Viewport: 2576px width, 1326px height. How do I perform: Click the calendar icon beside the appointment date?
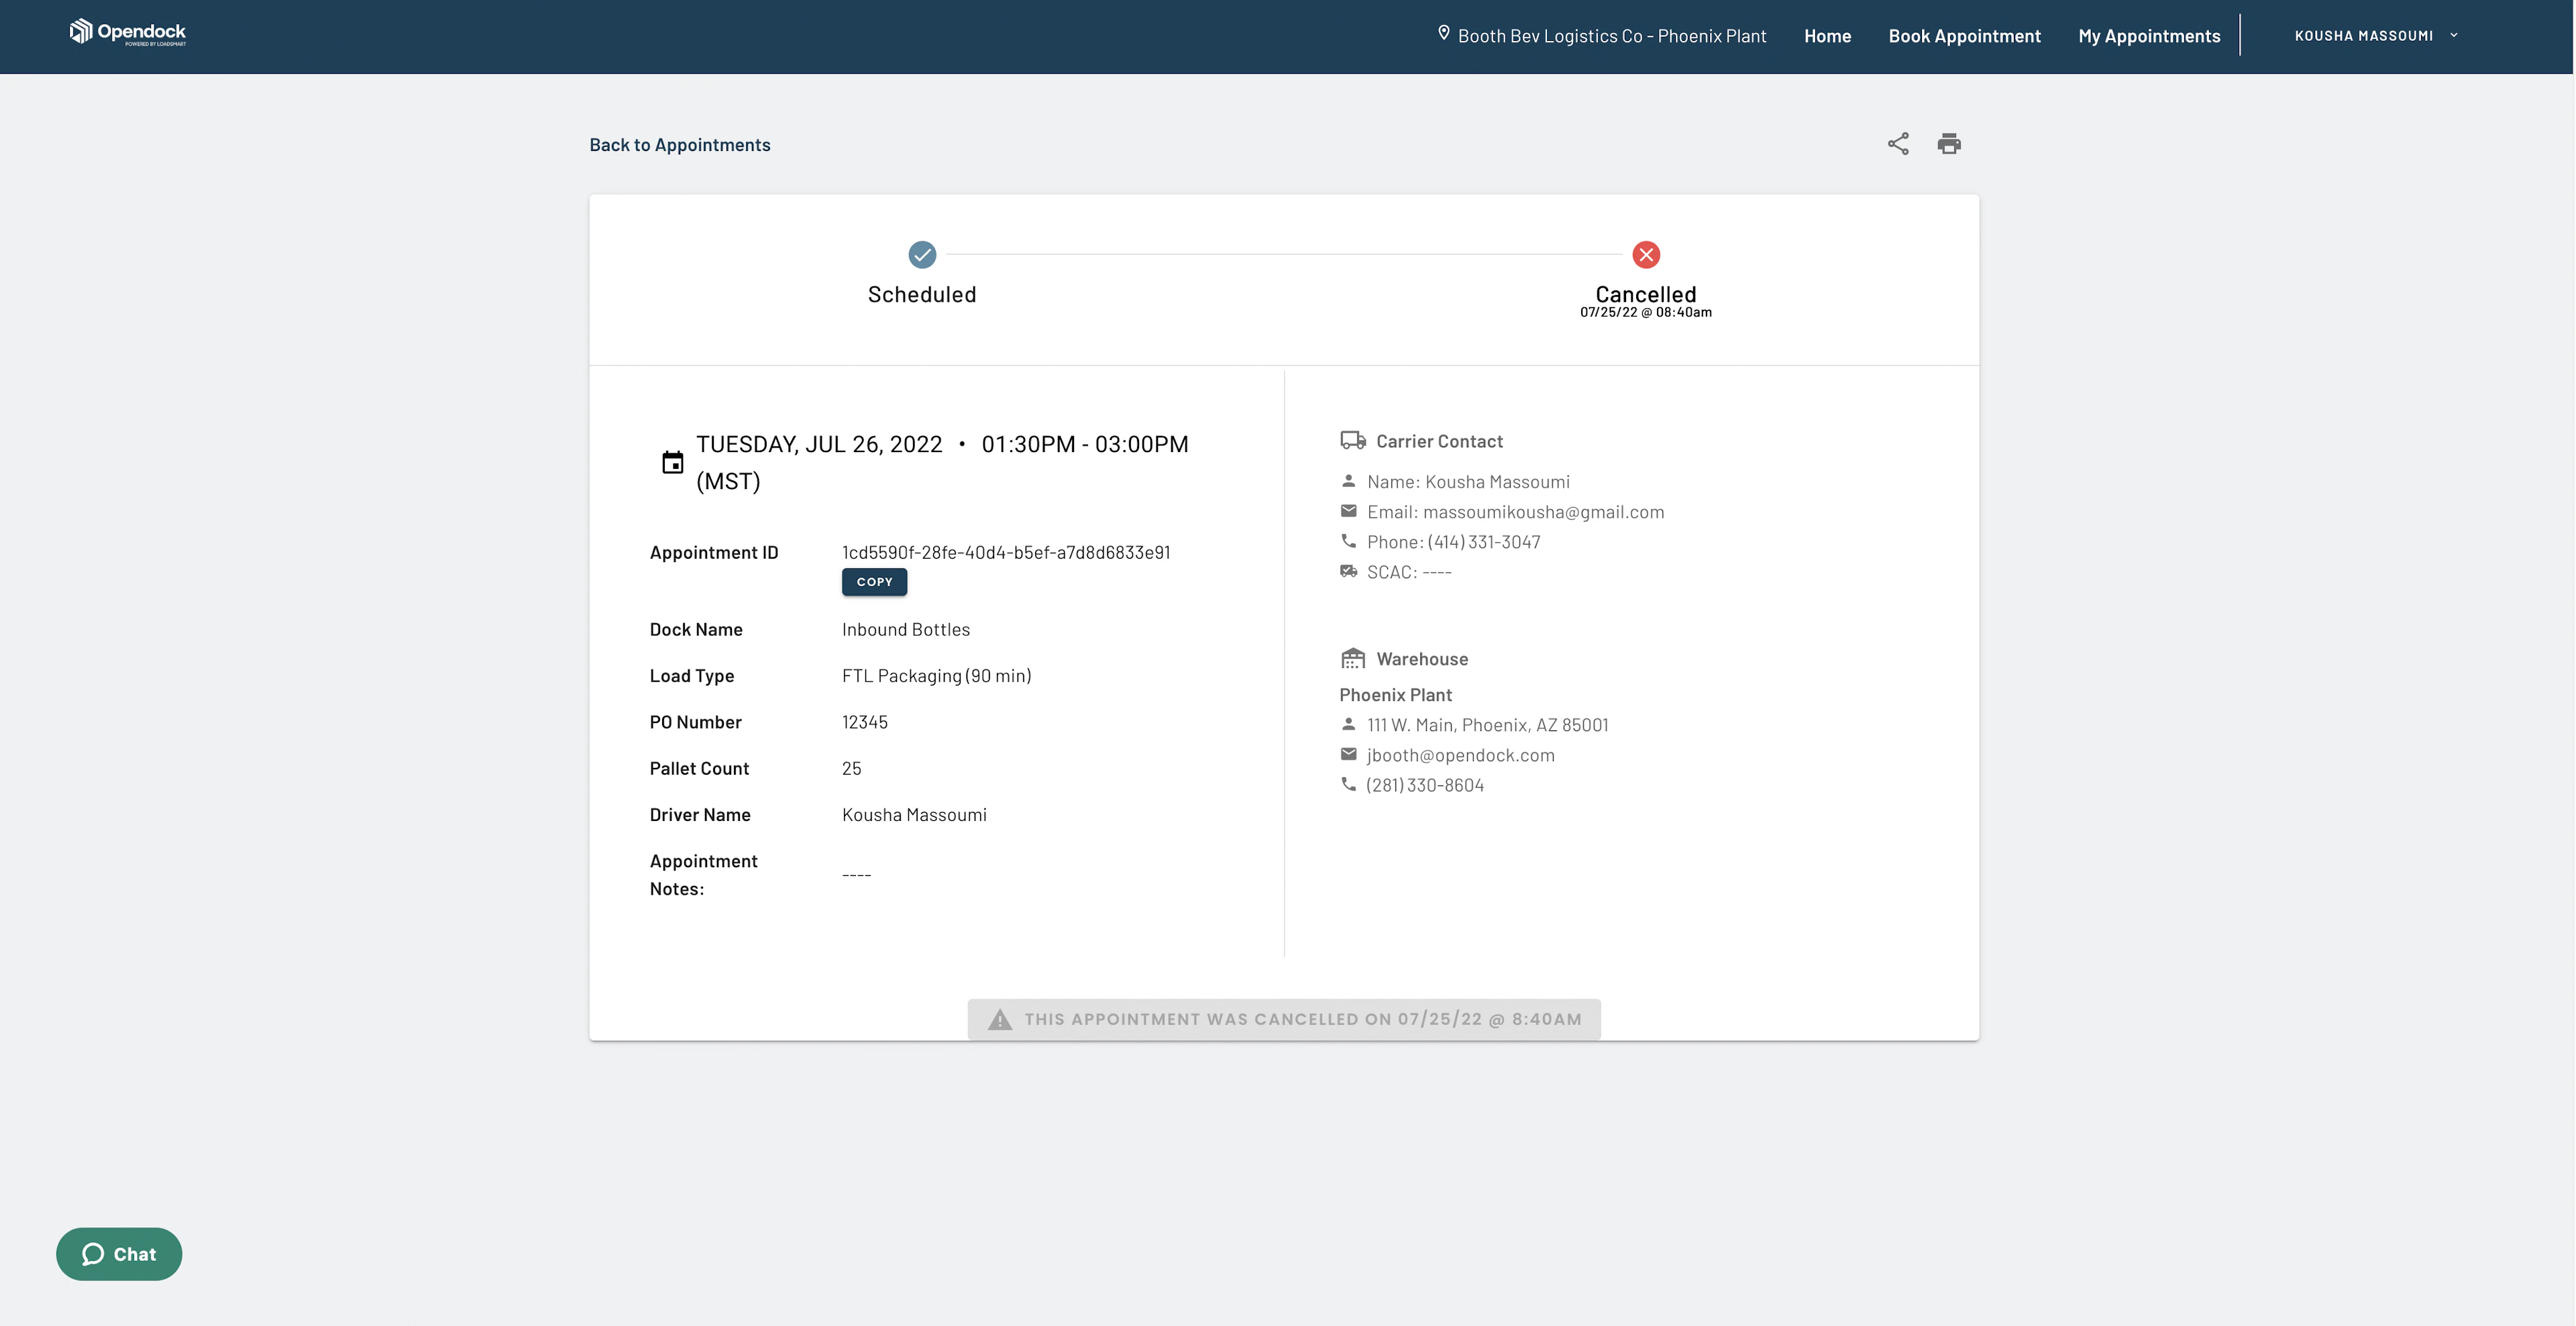coord(672,462)
